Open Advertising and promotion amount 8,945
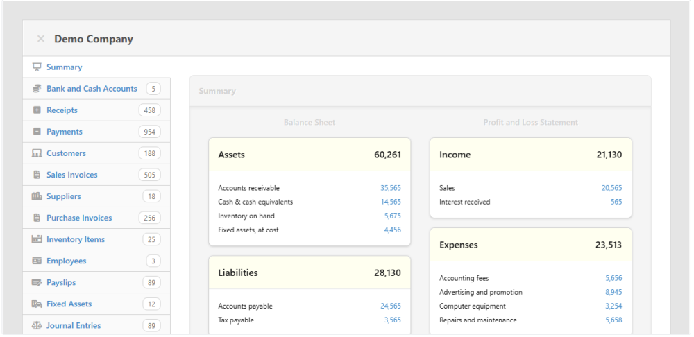The height and width of the screenshot is (337, 694). pyautogui.click(x=613, y=293)
